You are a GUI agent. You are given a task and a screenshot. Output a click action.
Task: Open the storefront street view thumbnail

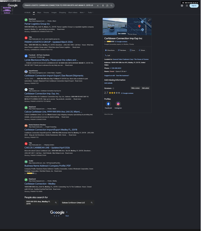point(115,26)
